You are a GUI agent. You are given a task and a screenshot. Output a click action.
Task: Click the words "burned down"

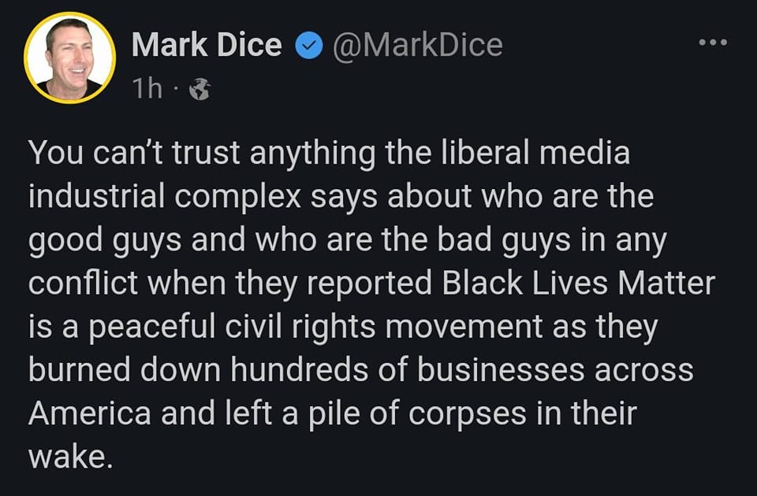coord(124,369)
